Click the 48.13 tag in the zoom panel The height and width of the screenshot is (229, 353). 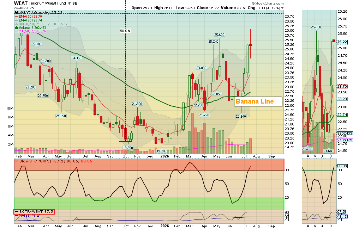[x=342, y=216]
